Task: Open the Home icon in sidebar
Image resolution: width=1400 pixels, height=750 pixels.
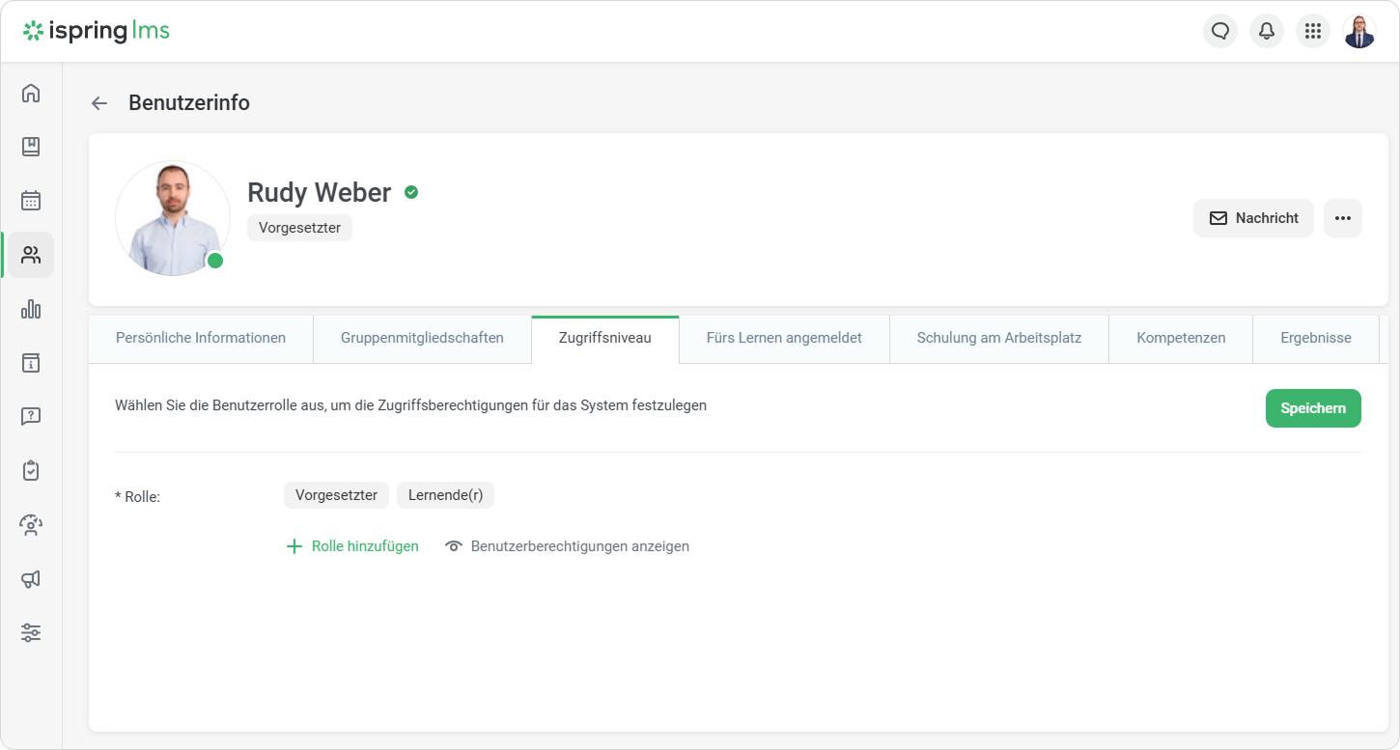Action: [x=31, y=93]
